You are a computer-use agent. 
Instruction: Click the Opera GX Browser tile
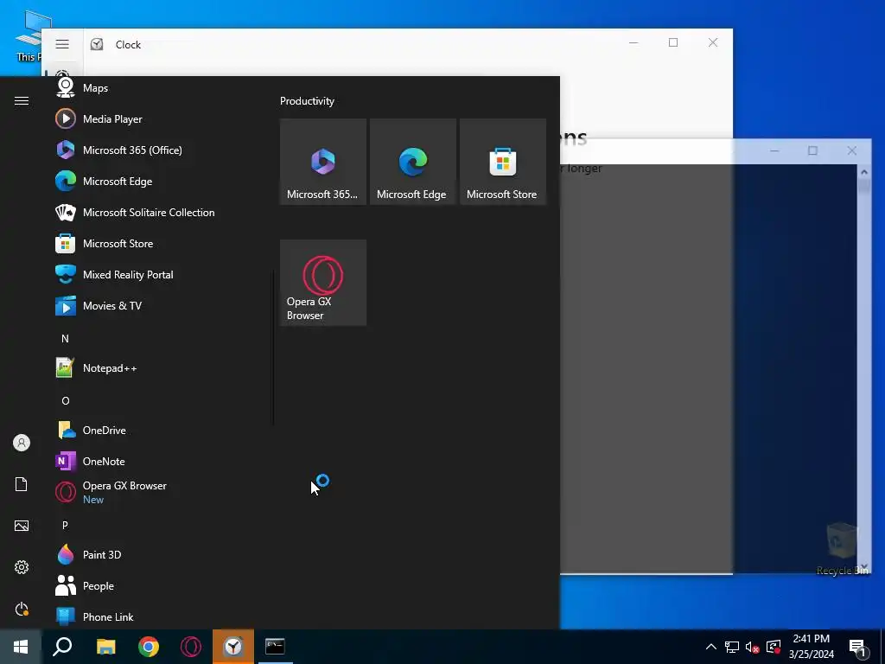(323, 283)
